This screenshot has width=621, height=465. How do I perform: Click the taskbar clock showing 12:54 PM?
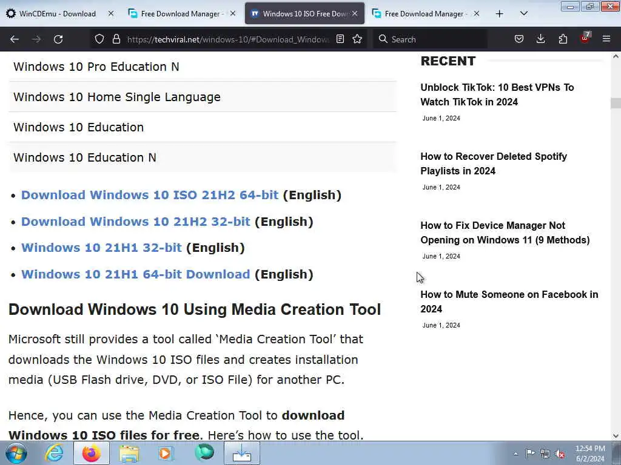[590, 453]
